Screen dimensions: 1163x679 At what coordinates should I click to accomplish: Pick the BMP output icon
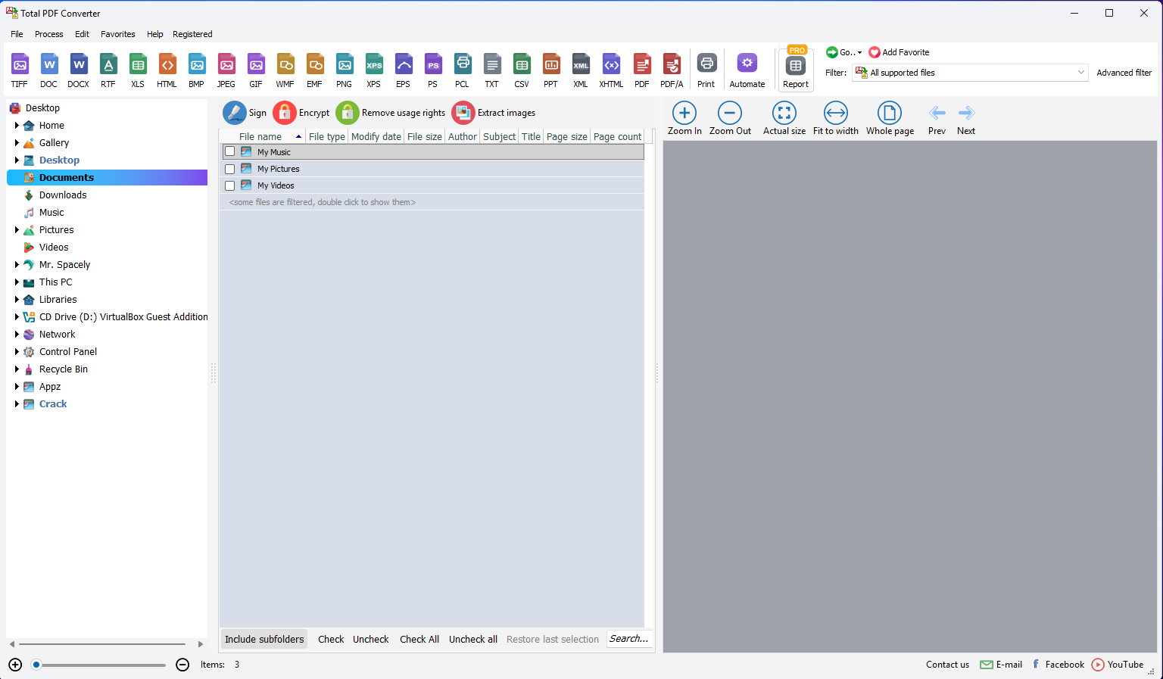pos(197,71)
